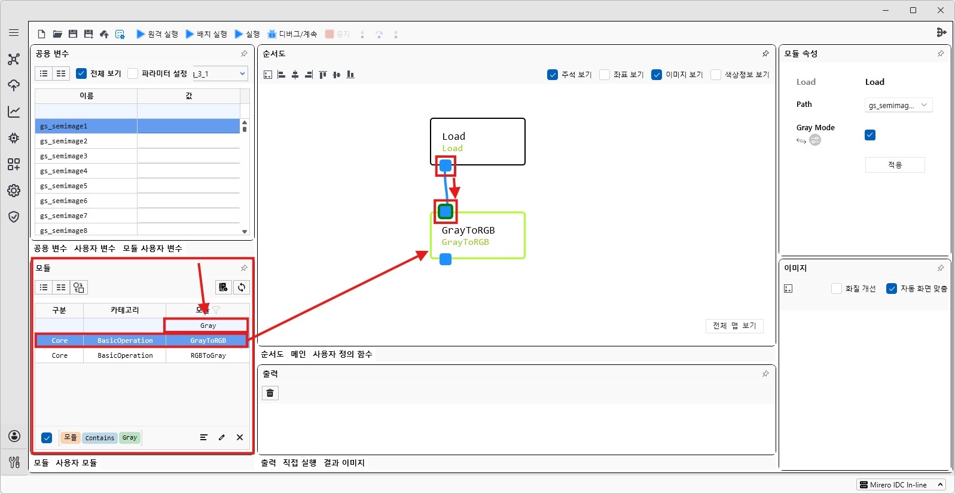The image size is (955, 494).
Task: Open the Path dropdown in module properties
Action: (x=898, y=105)
